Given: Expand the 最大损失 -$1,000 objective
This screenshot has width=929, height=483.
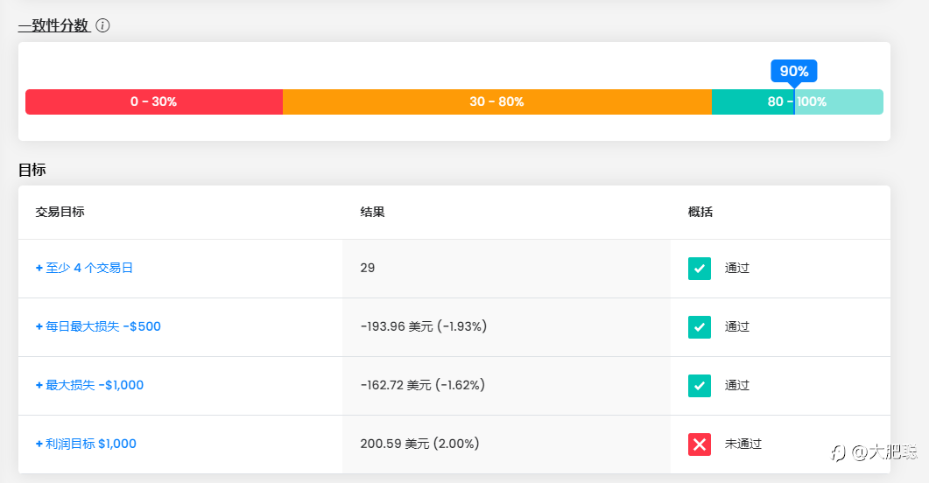Looking at the screenshot, I should point(89,385).
